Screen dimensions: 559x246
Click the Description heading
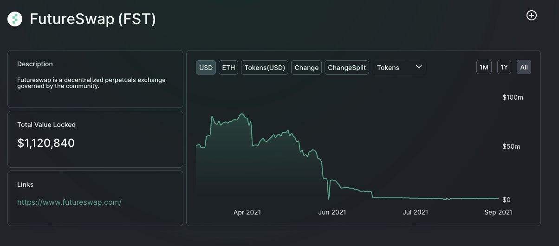35,64
